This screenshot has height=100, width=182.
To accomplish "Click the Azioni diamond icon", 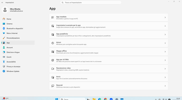I will point(53,43).
